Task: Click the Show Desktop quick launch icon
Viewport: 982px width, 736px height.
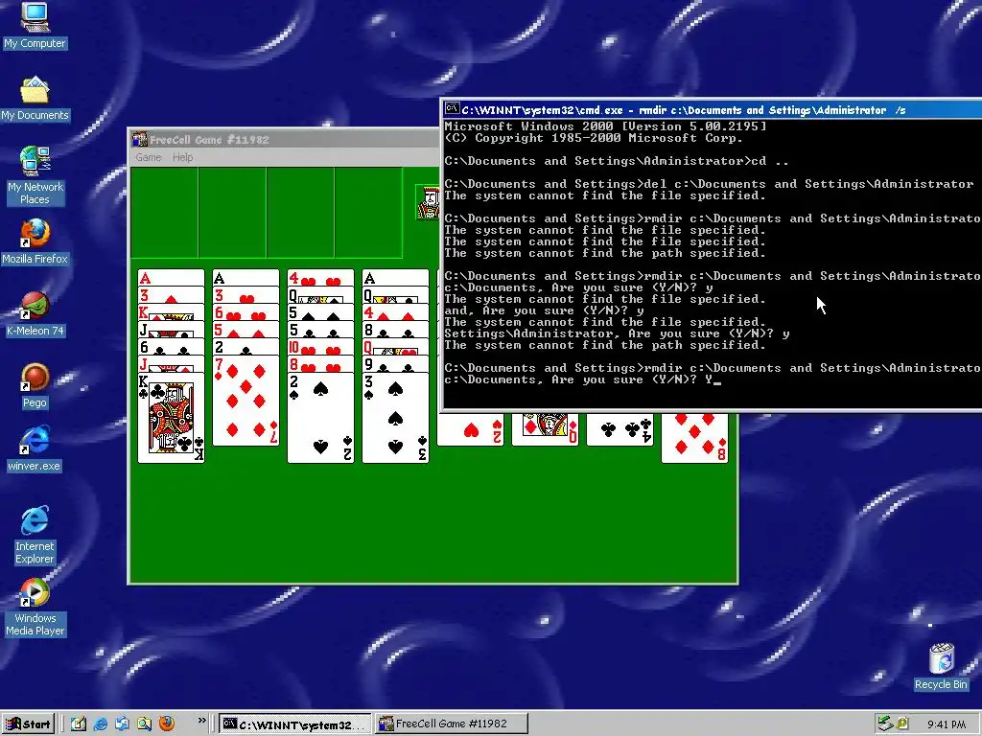Action: click(x=79, y=724)
